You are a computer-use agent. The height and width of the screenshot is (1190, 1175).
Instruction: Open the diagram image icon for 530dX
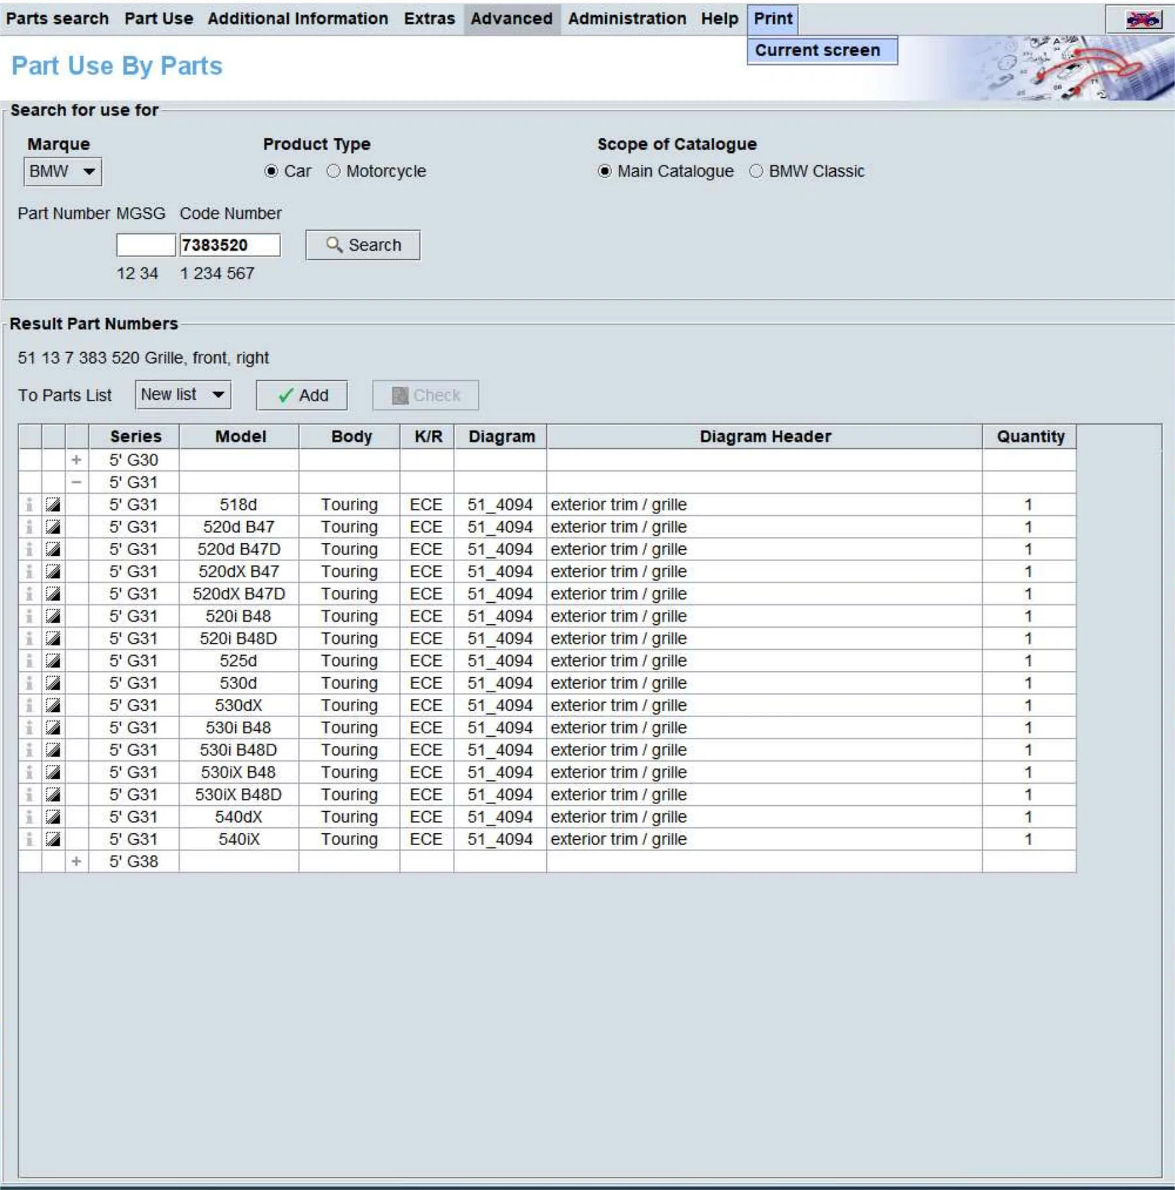point(53,705)
